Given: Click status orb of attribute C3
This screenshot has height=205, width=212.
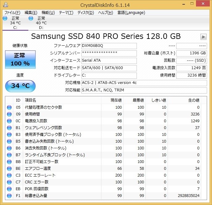Looking at the screenshot, I should point(9,175).
